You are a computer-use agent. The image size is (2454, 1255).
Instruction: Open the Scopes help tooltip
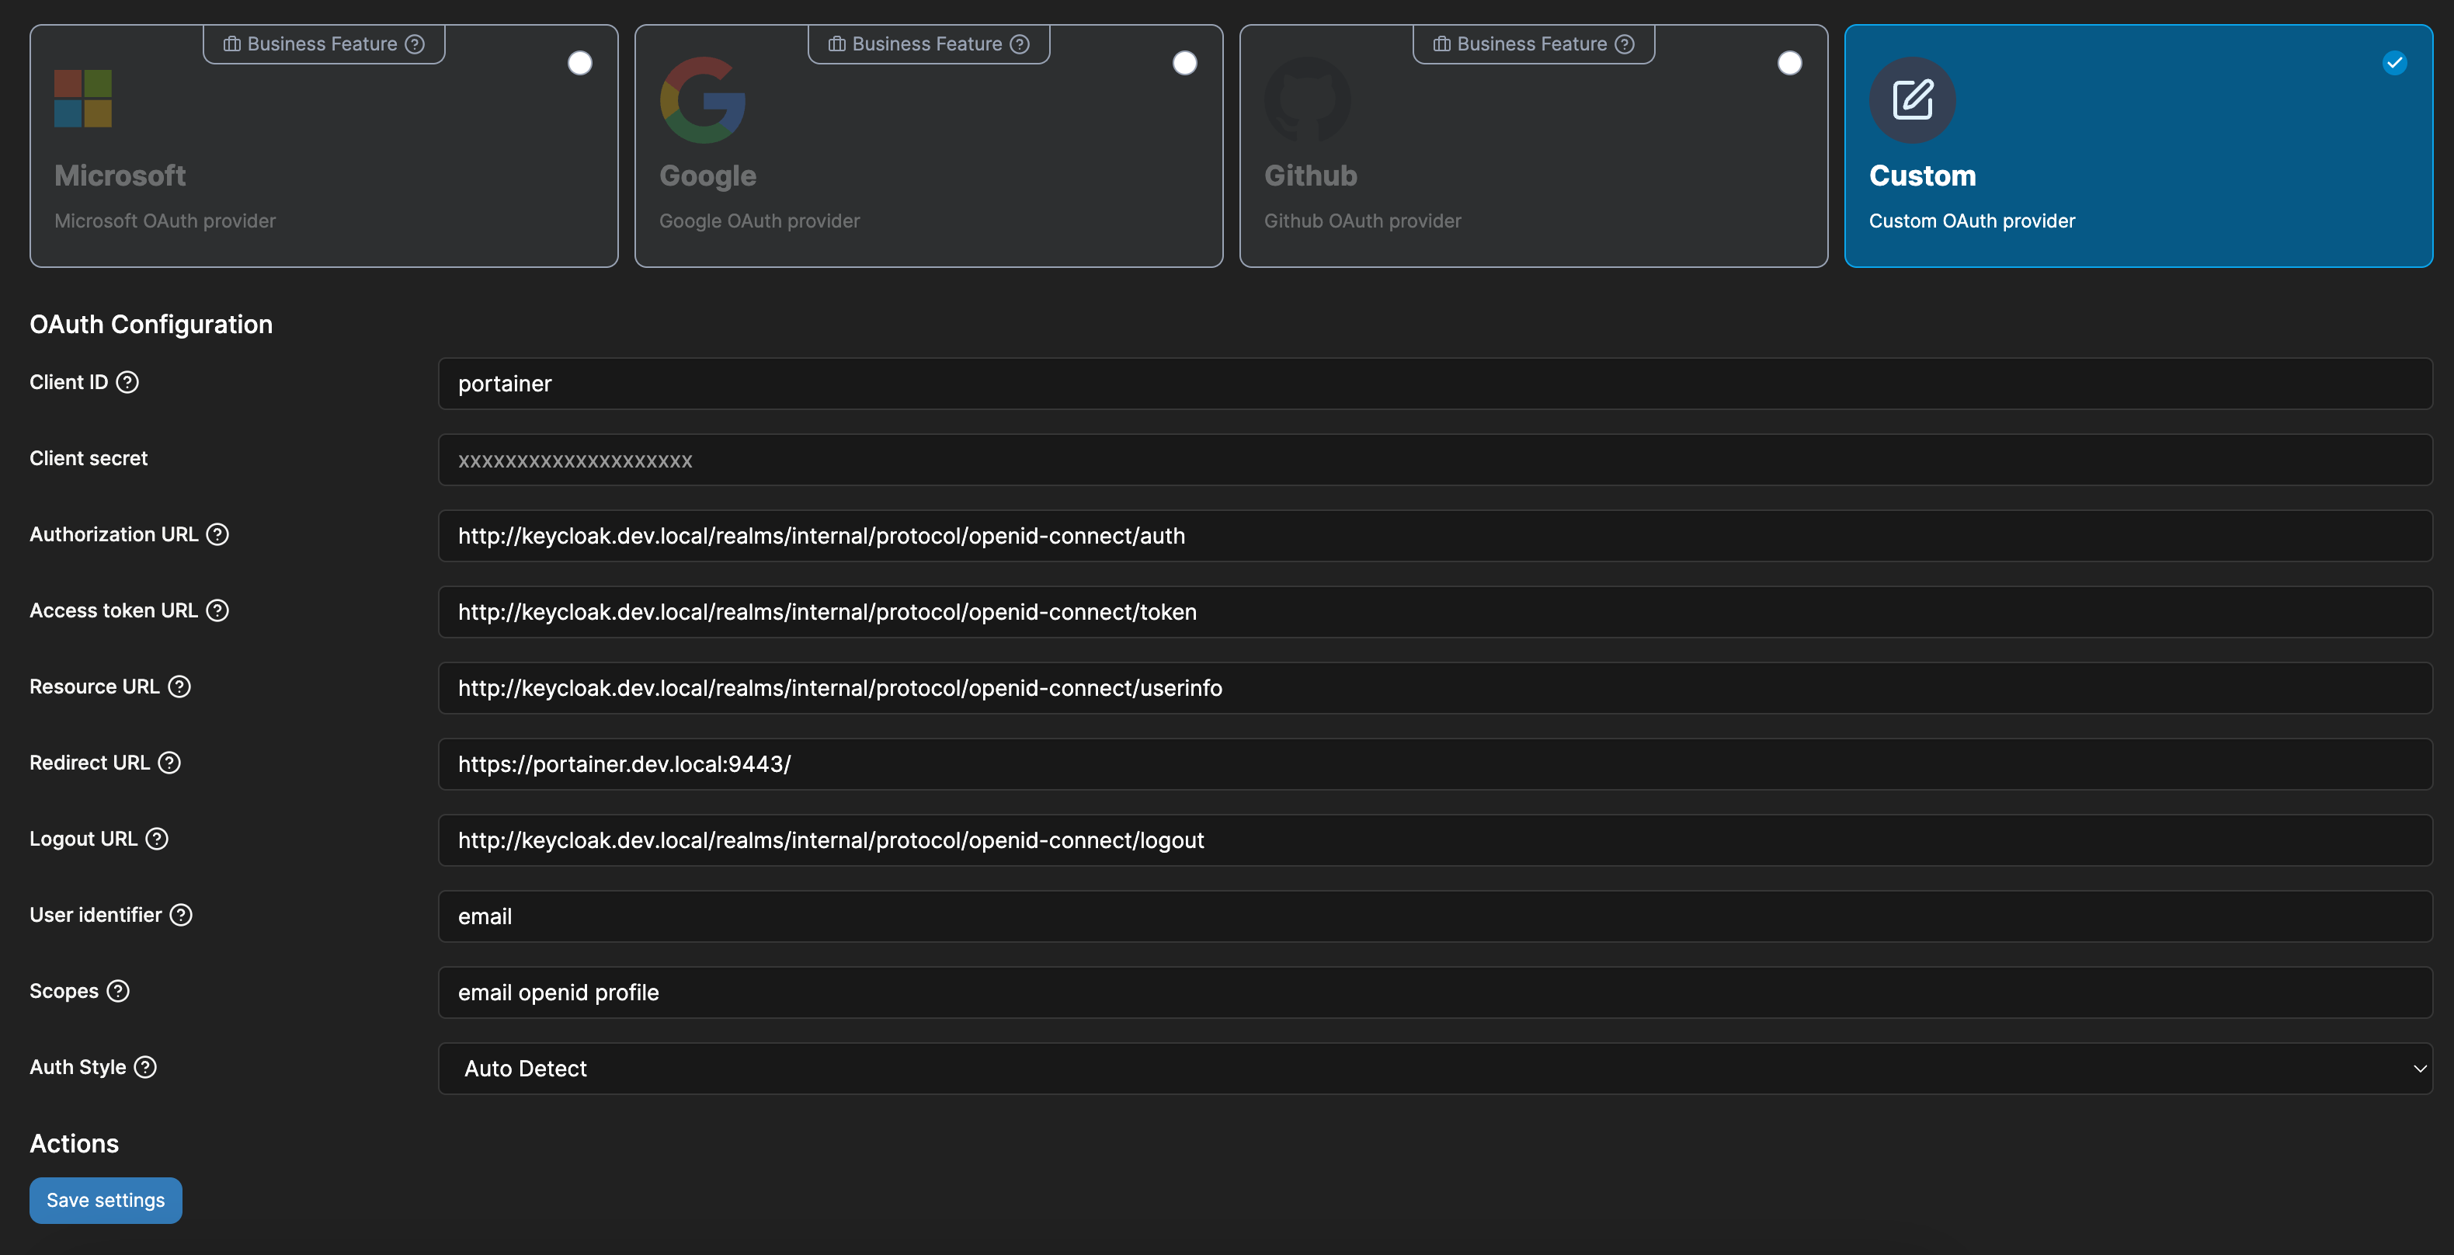click(119, 991)
